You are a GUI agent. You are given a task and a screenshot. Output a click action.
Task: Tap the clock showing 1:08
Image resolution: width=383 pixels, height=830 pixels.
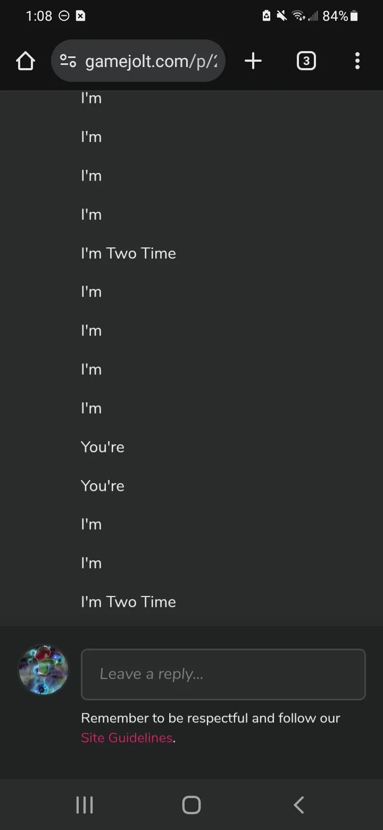39,16
